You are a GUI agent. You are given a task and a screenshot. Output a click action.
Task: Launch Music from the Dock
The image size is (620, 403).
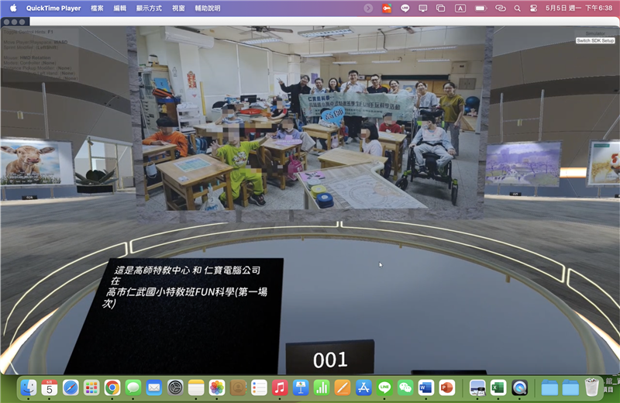click(x=280, y=387)
